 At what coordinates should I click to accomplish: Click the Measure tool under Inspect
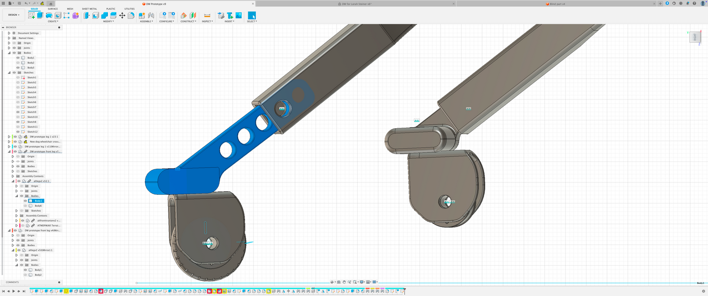pyautogui.click(x=207, y=16)
